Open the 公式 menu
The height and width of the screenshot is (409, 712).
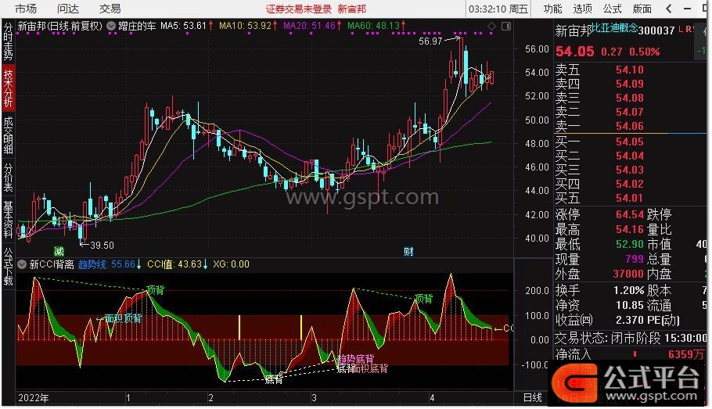click(x=612, y=9)
